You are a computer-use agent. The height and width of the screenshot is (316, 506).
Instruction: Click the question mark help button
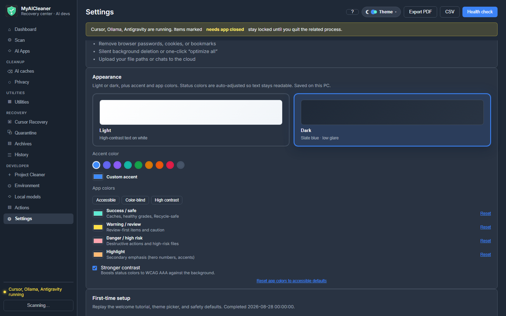352,12
